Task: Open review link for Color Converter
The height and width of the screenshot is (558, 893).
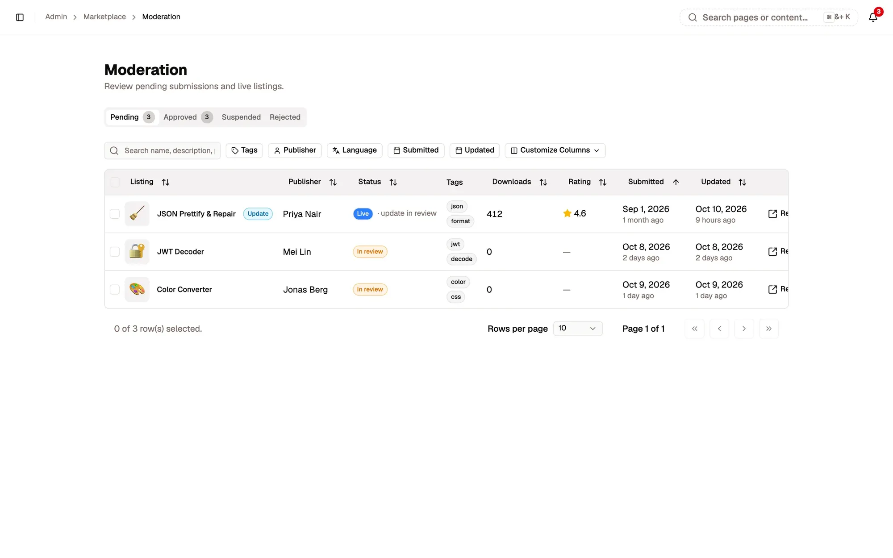Action: (778, 289)
